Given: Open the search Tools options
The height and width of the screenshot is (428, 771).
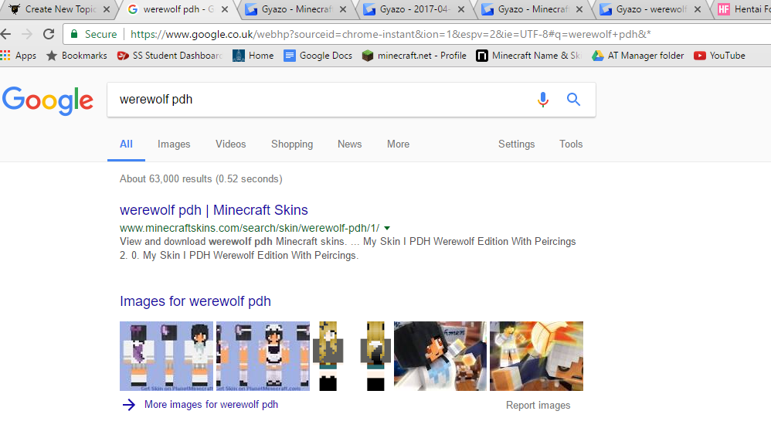Looking at the screenshot, I should point(571,144).
